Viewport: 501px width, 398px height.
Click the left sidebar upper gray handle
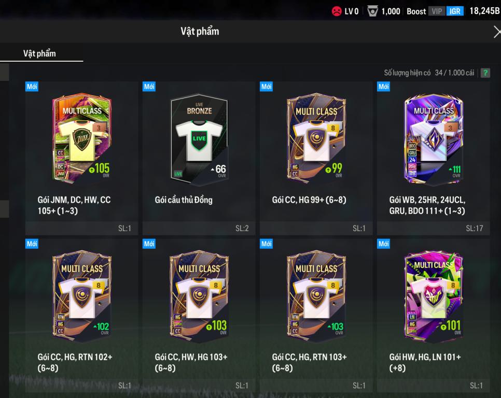coord(4,72)
